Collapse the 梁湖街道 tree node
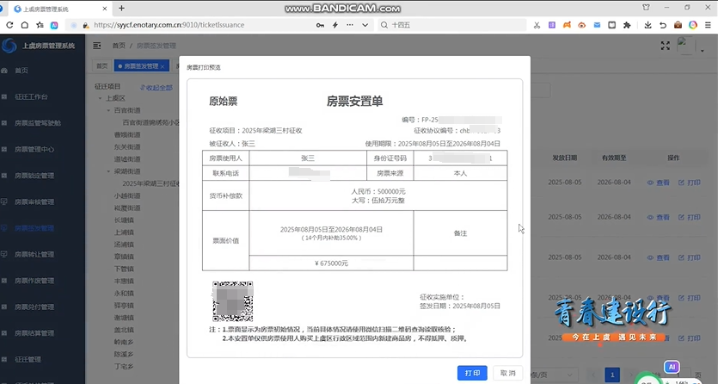The width and height of the screenshot is (718, 384). click(110, 171)
